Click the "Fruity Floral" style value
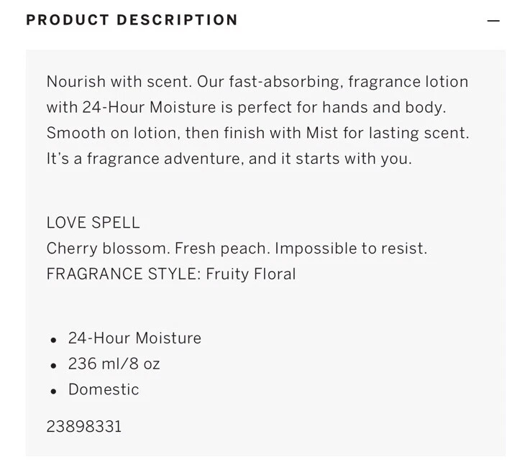 click(251, 274)
